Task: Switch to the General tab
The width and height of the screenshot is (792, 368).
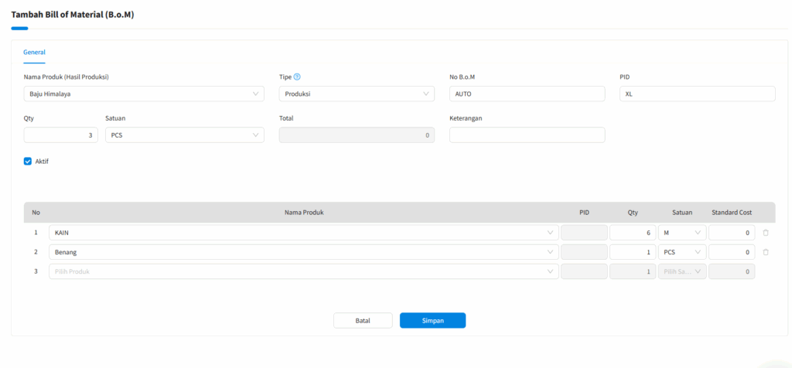Action: [x=34, y=53]
